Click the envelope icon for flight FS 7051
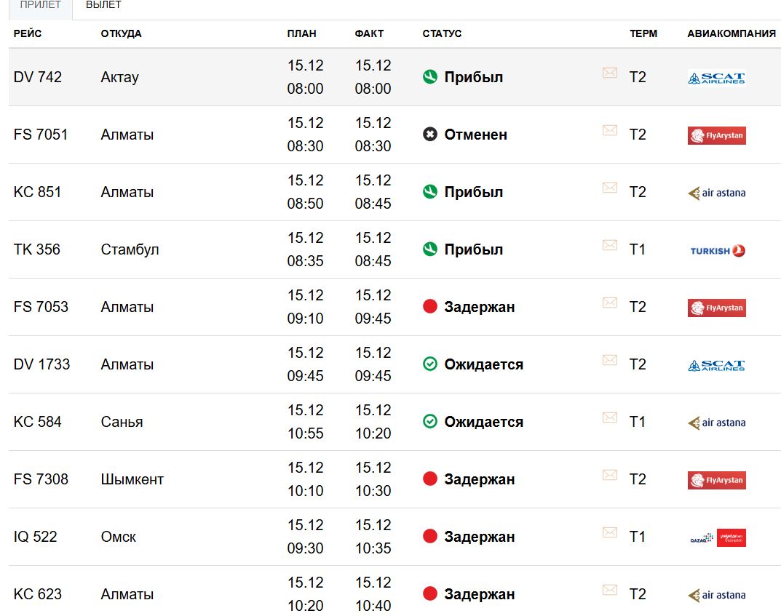781x616 pixels. pyautogui.click(x=610, y=130)
